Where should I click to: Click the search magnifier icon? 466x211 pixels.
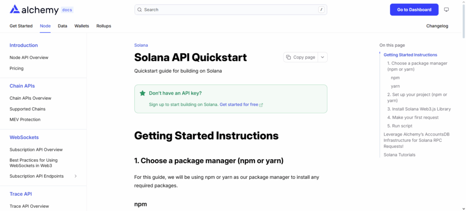coord(139,10)
